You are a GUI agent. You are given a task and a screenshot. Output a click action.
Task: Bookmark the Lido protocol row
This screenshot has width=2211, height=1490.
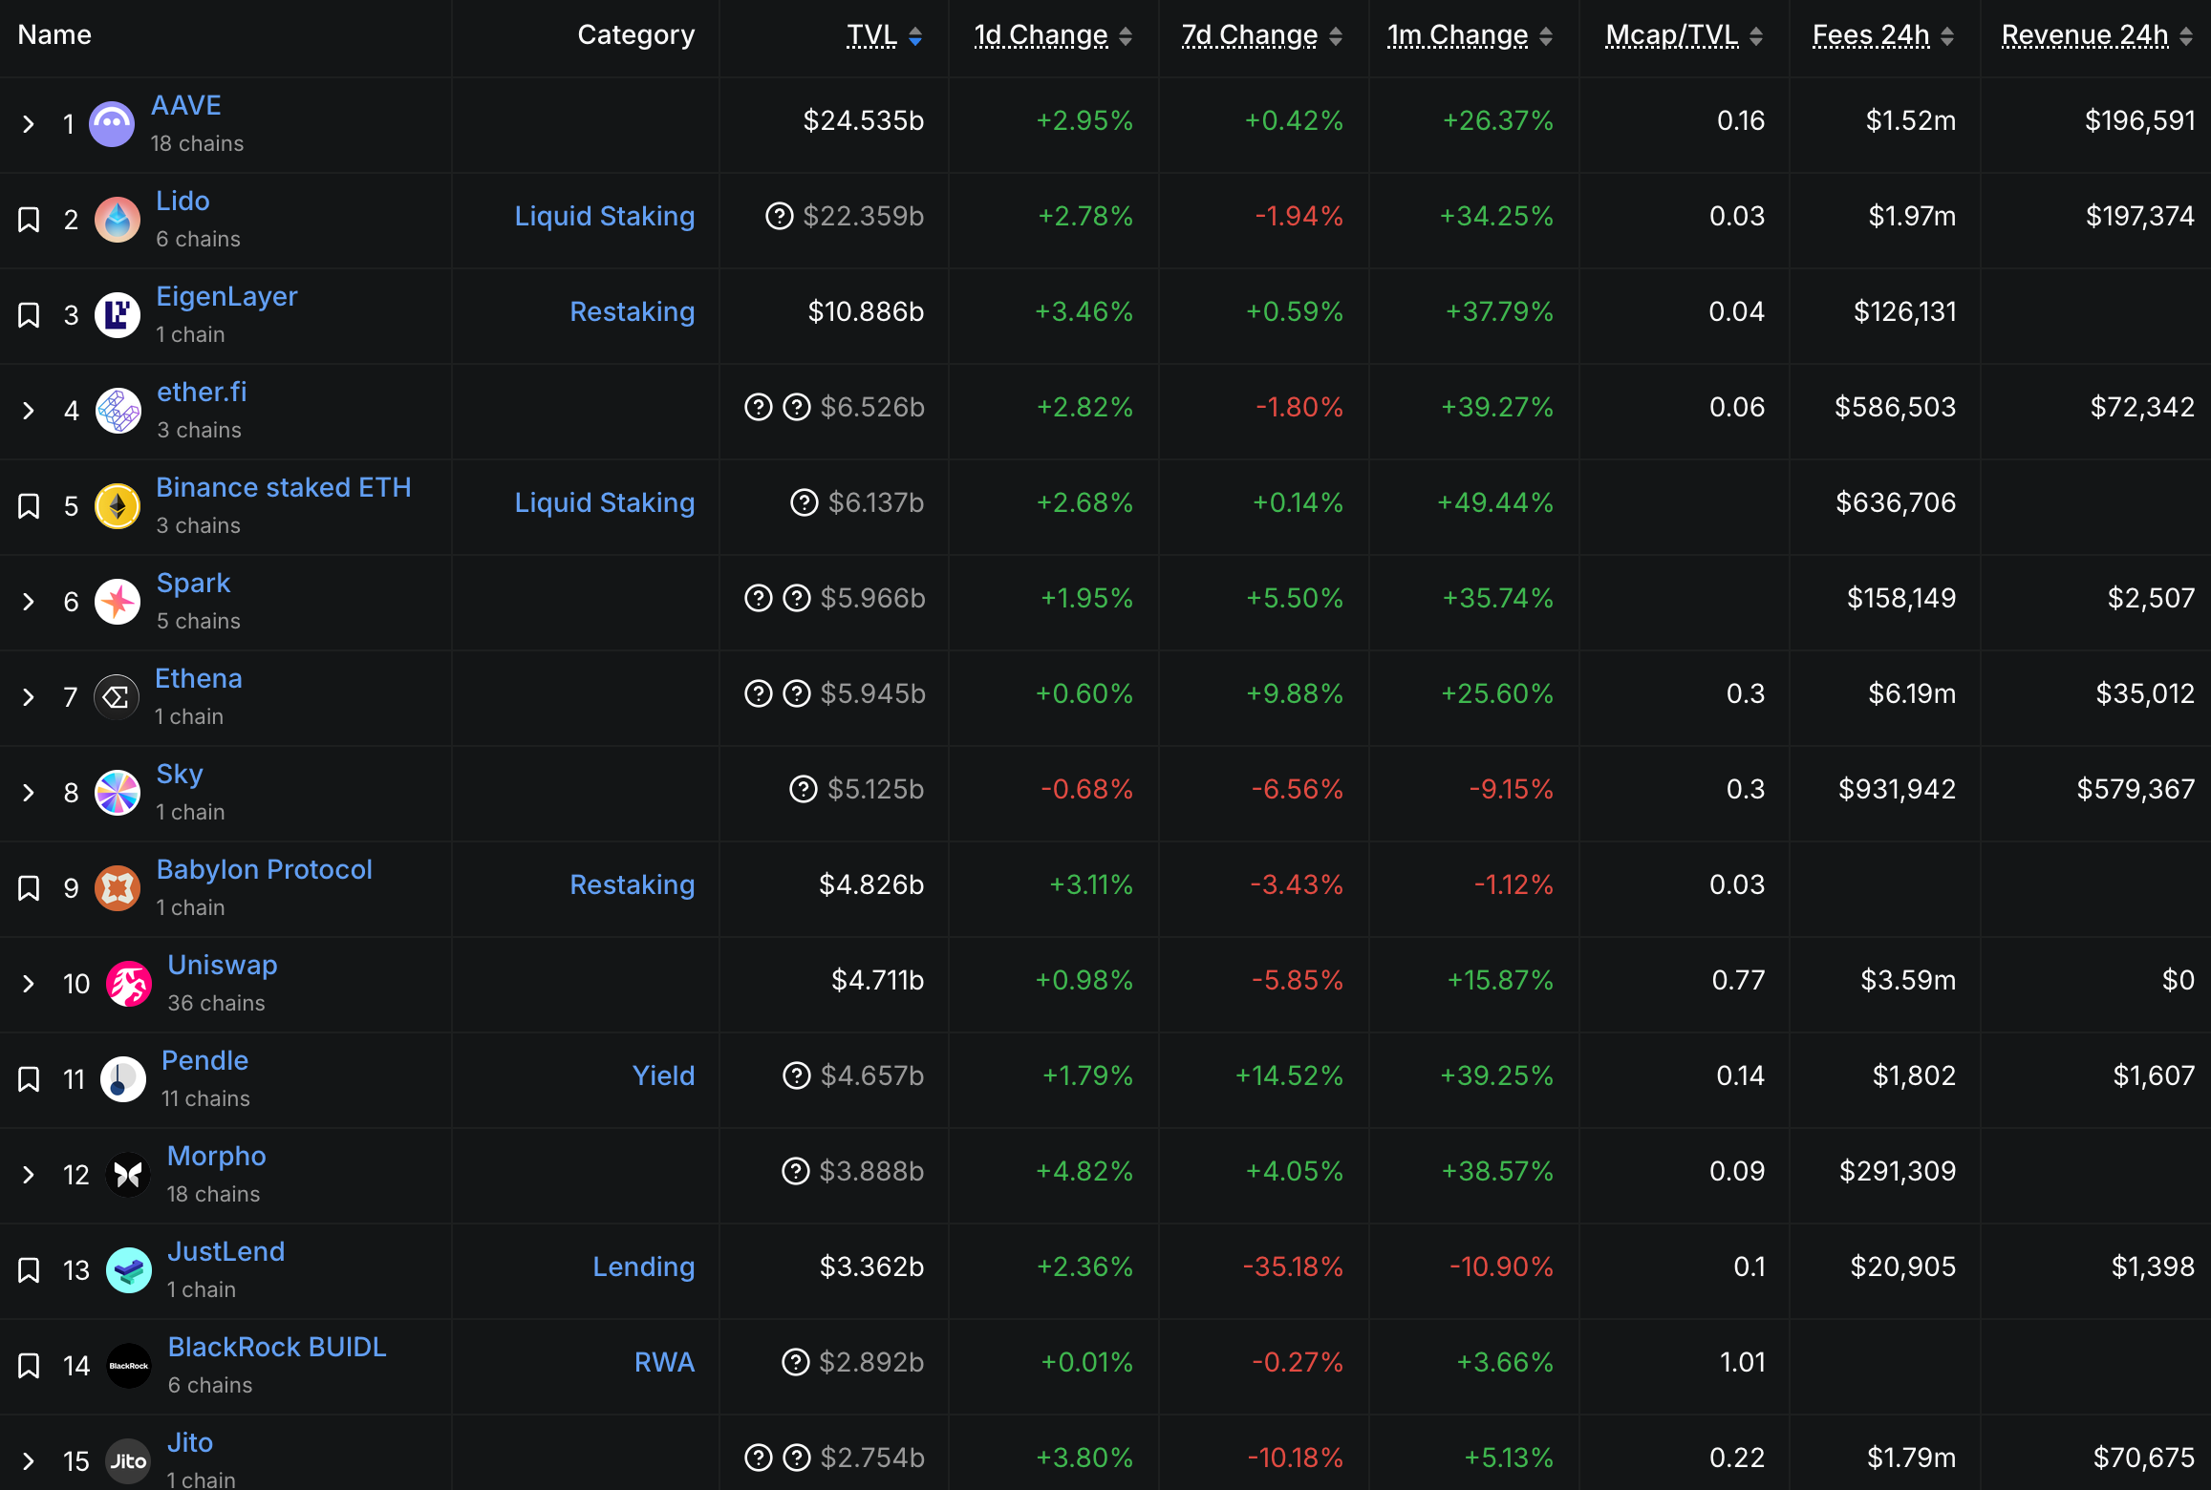click(x=29, y=220)
